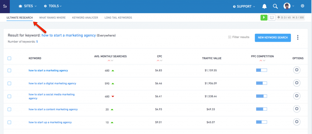Screen dimensions: 312x134
Task: Click the $49.33 traffic value cell
Action: (211, 109)
